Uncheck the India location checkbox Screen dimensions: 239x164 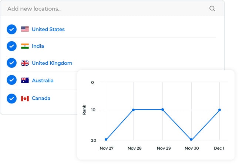tap(11, 46)
